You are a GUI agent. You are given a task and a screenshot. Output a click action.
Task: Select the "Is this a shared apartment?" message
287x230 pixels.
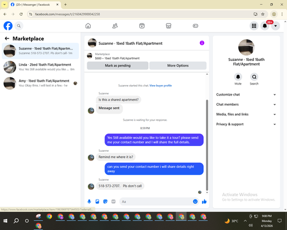[118, 99]
